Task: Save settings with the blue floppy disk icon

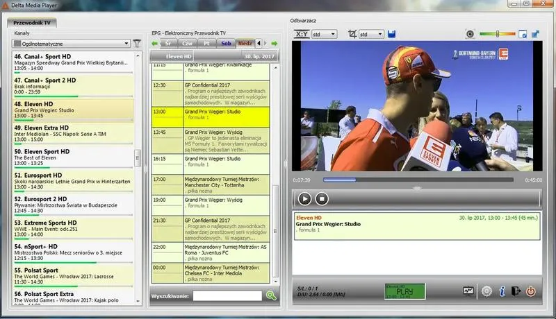Action: pyautogui.click(x=391, y=34)
